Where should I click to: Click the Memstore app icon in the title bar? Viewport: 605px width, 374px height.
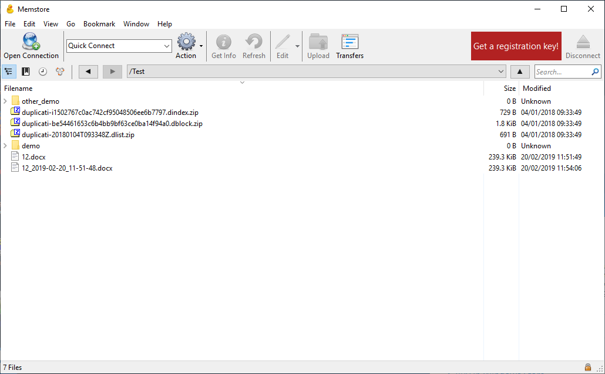pyautogui.click(x=10, y=9)
